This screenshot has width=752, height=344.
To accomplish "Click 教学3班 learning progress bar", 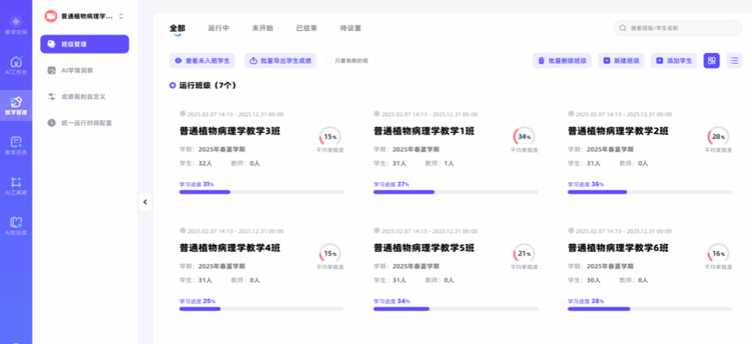I will (261, 192).
